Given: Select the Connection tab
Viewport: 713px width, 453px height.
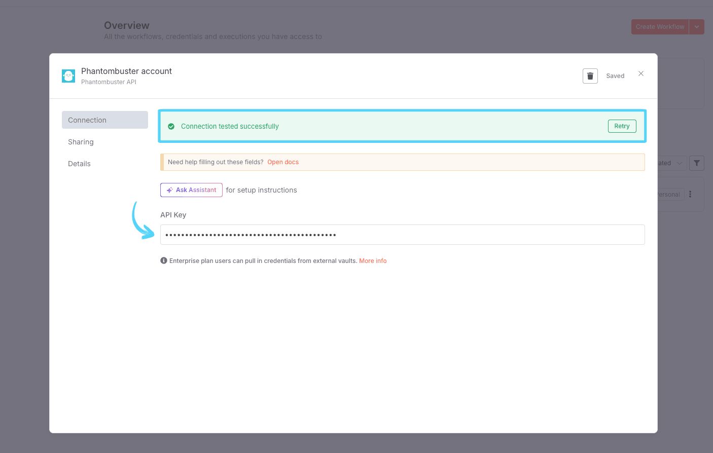Looking at the screenshot, I should 105,120.
